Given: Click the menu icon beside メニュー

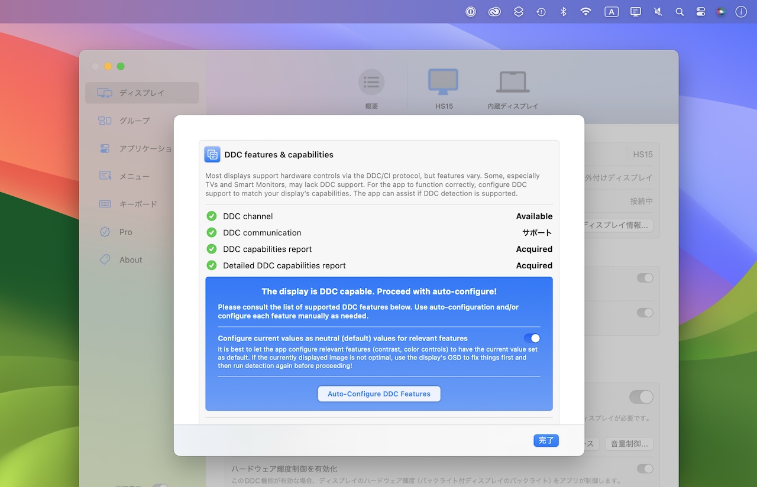Looking at the screenshot, I should click(105, 176).
